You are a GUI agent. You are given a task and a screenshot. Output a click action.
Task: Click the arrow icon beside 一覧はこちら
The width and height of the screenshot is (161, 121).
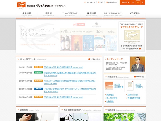pyautogui.click(x=89, y=59)
